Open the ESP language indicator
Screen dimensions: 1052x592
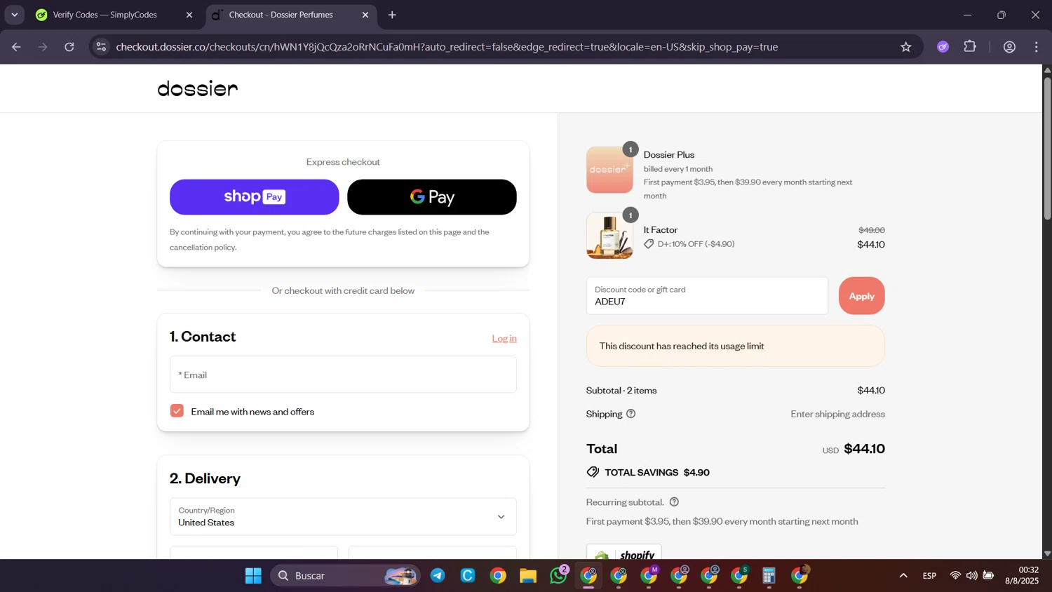click(x=929, y=576)
